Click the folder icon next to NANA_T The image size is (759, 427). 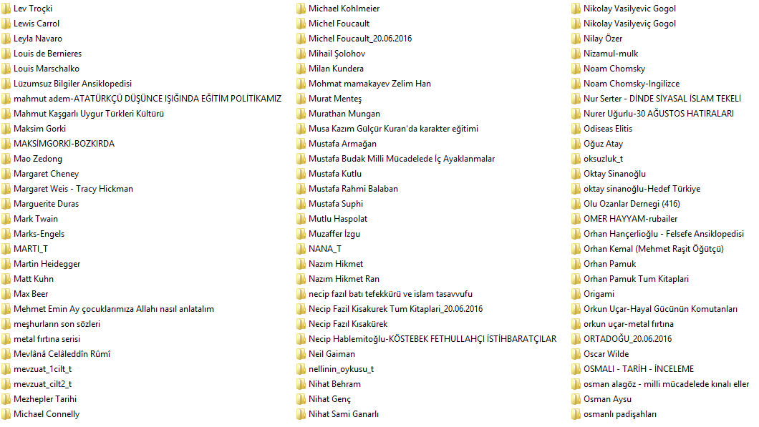(x=301, y=249)
